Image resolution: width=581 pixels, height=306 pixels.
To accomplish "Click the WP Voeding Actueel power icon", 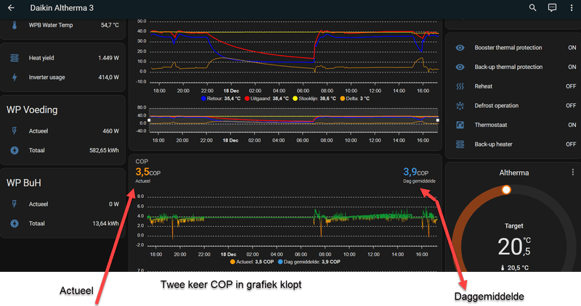I will click(15, 131).
